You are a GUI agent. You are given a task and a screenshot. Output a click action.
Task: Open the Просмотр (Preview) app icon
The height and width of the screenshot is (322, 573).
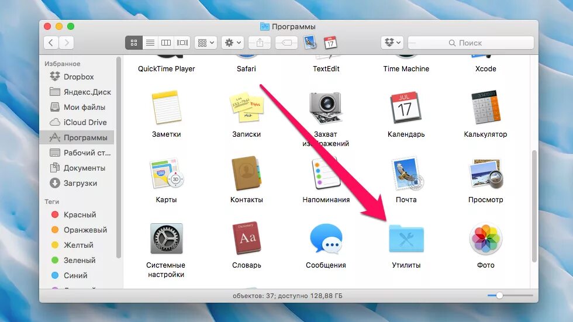click(486, 174)
